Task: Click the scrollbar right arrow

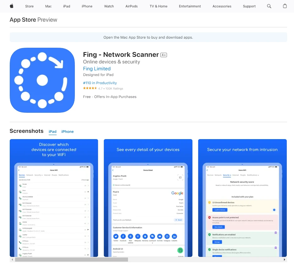Action: point(285,260)
